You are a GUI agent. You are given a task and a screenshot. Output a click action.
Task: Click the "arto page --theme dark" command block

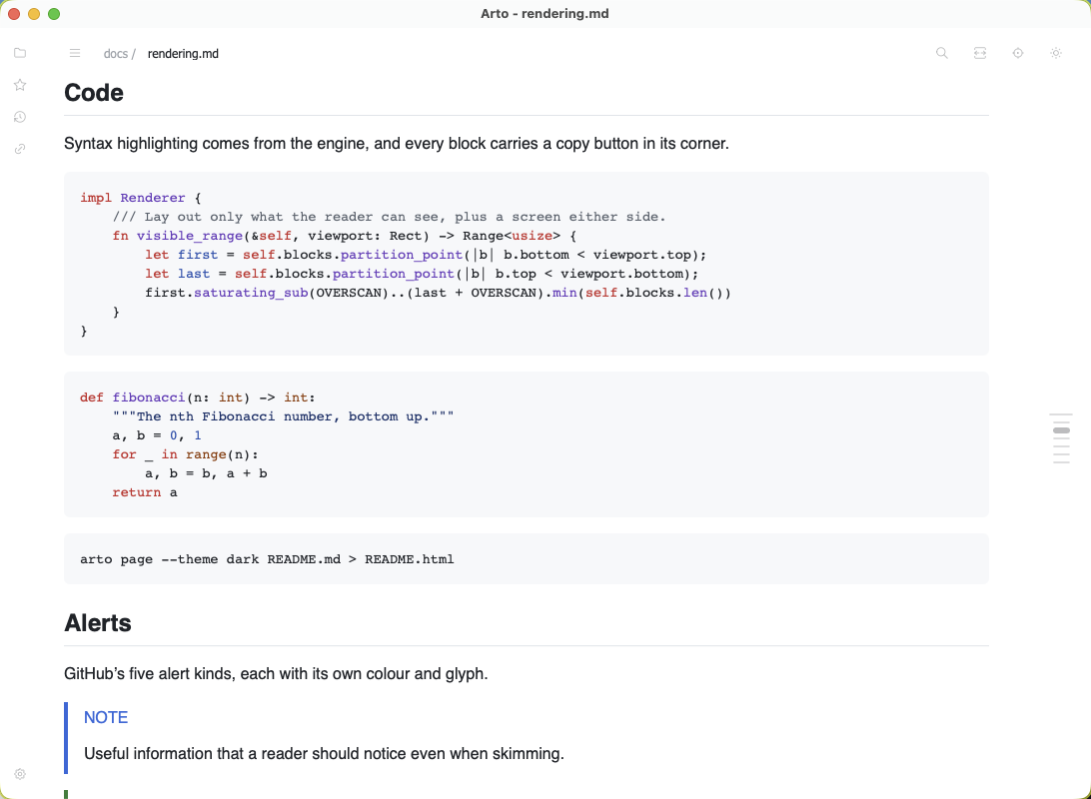(x=526, y=559)
